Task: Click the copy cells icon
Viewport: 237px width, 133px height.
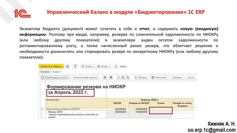Action: pos(118,77)
